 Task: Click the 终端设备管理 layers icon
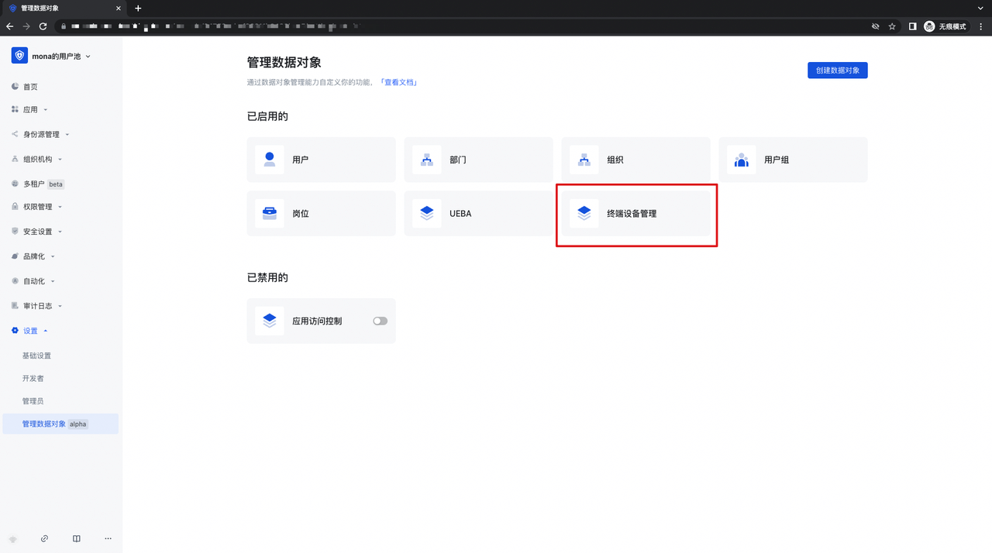584,213
